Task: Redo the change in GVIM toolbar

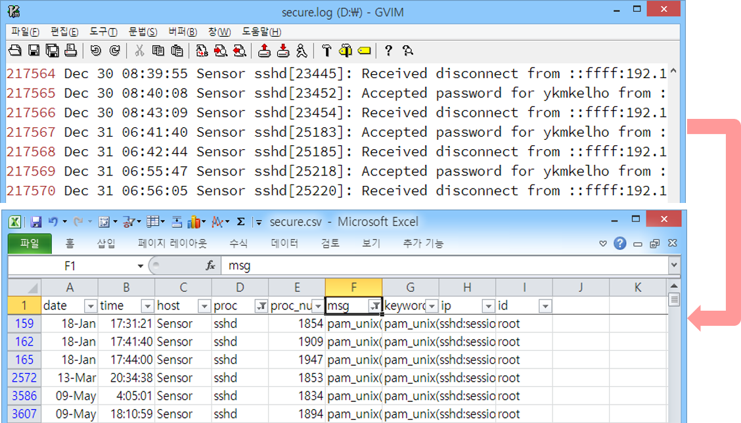Action: [x=114, y=51]
